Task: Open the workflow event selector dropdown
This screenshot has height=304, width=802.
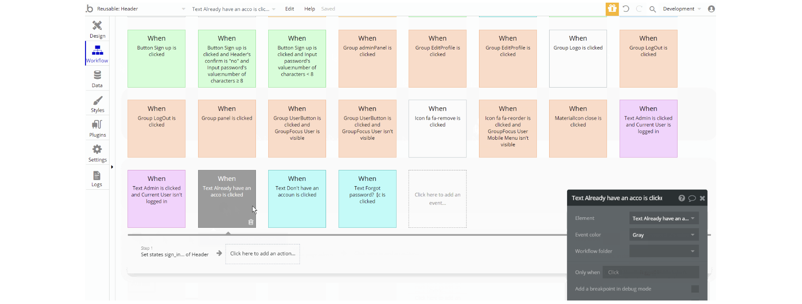Action: 234,9
